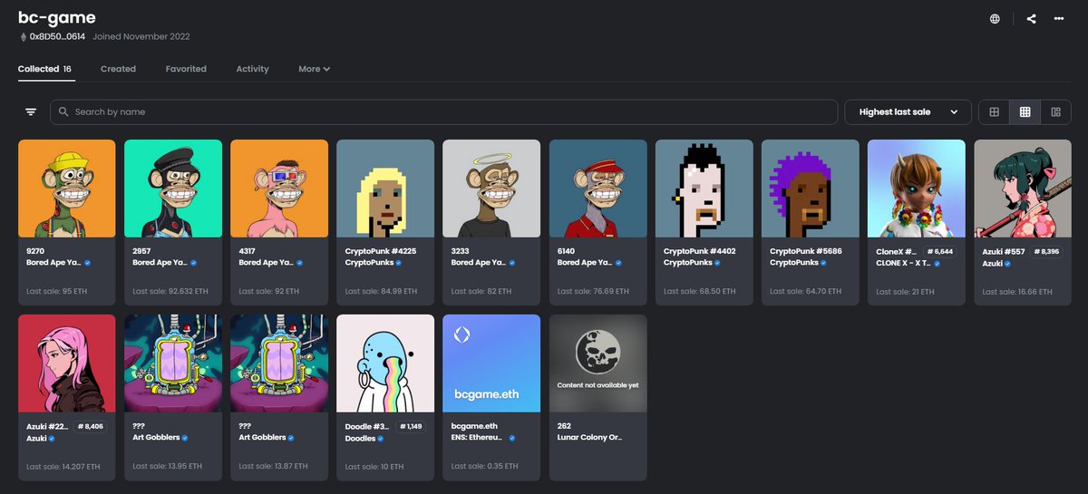Click verified badge on ENS: Ethereum collection
This screenshot has height=494, width=1088.
click(x=512, y=437)
